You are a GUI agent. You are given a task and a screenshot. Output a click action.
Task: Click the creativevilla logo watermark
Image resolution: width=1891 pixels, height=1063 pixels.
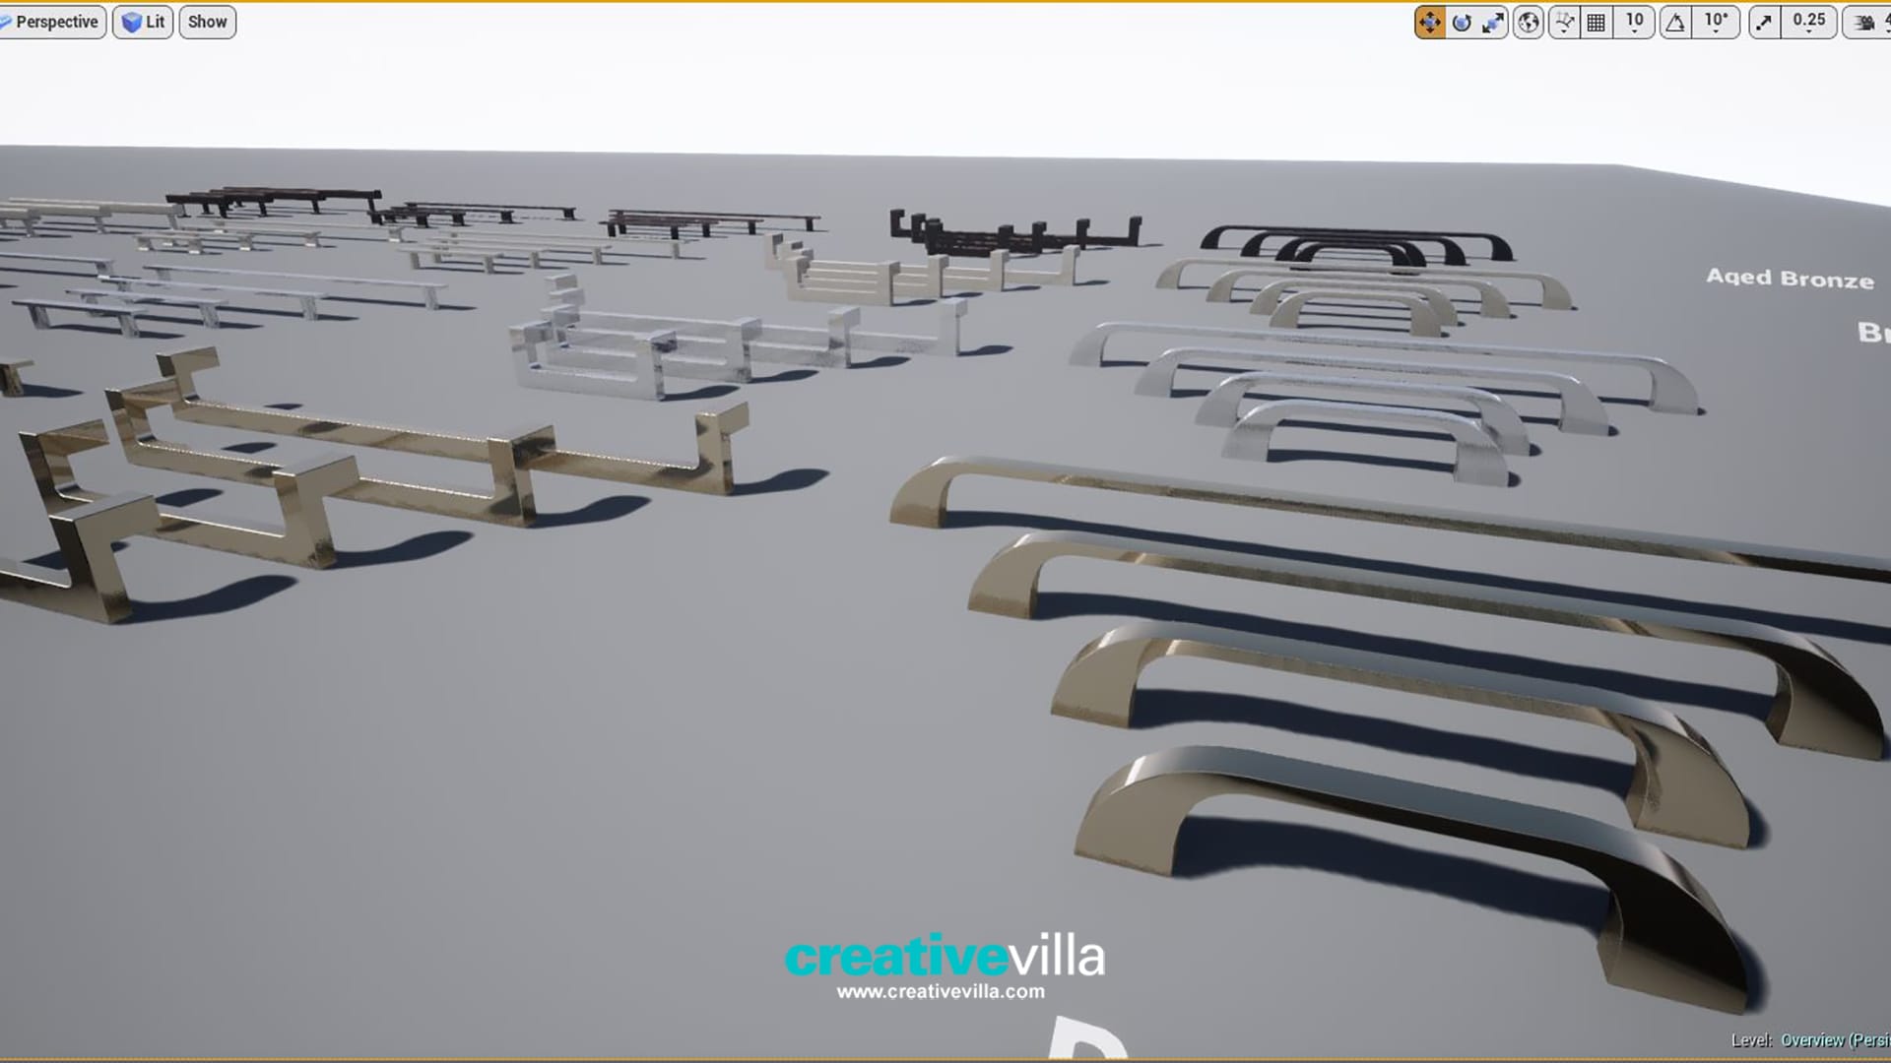pos(945,956)
